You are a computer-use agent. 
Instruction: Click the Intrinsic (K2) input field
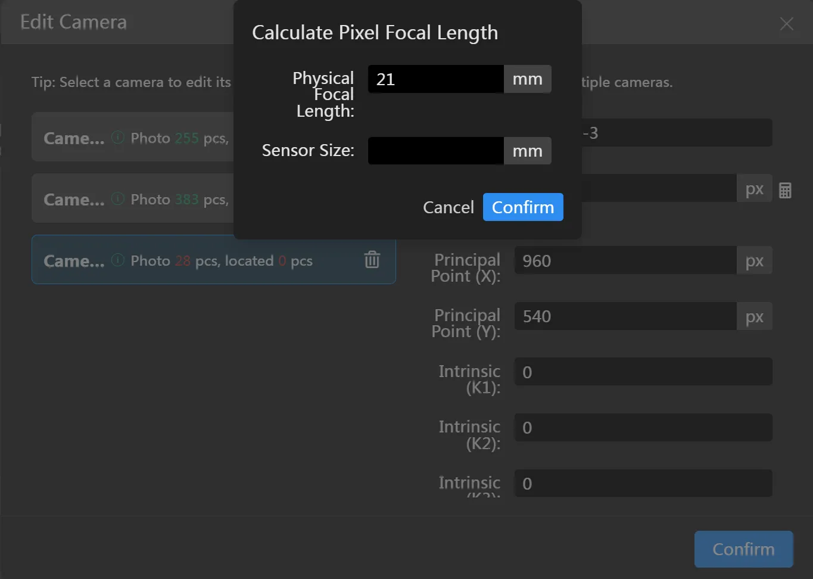pos(643,428)
